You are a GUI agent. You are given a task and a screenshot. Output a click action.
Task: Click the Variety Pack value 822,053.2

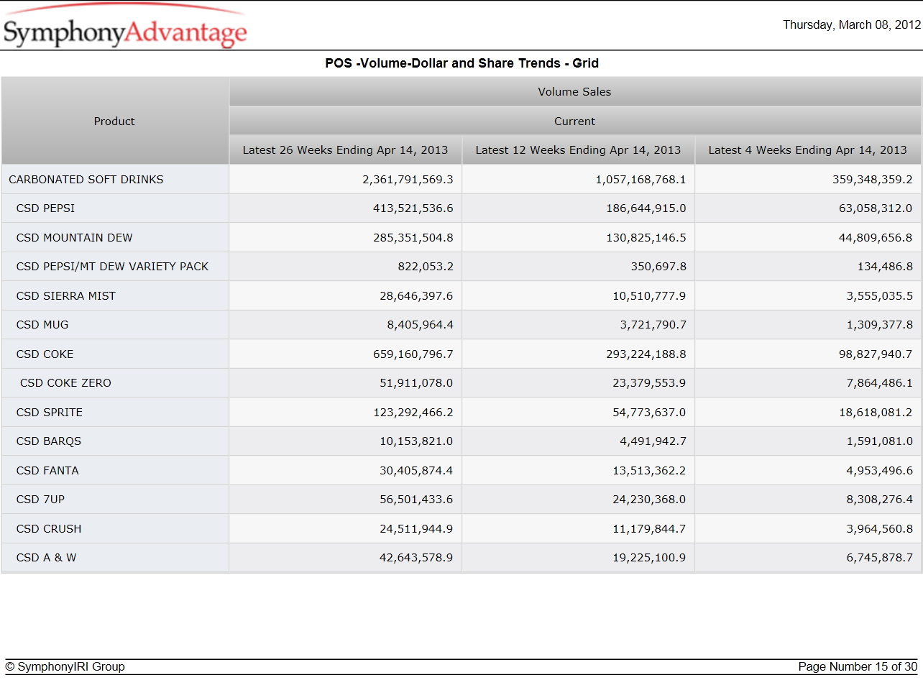[426, 267]
